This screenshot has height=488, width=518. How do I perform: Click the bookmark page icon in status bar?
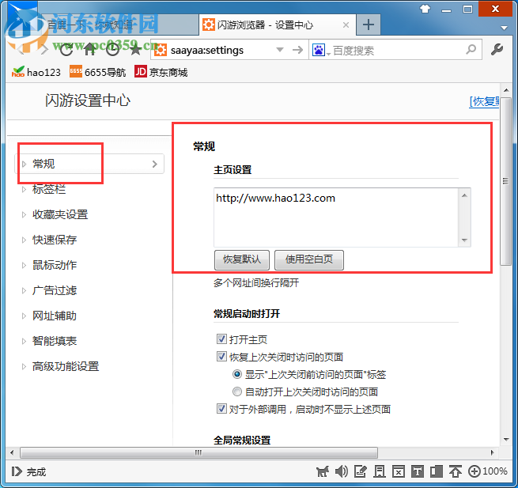click(x=380, y=471)
